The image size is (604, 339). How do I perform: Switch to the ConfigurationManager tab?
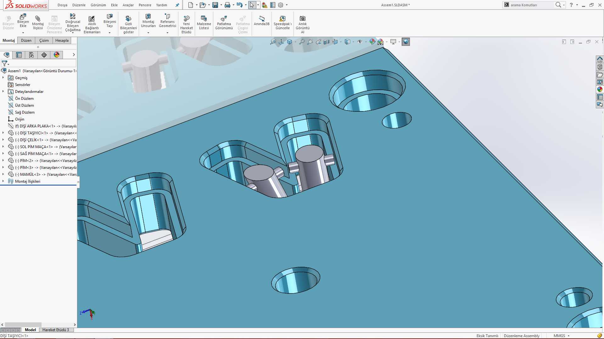point(31,55)
